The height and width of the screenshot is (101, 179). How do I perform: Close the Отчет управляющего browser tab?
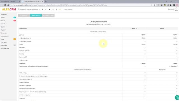coord(42,2)
